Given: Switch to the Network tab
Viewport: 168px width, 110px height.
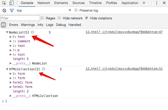Looking at the screenshot, I should (44, 3).
